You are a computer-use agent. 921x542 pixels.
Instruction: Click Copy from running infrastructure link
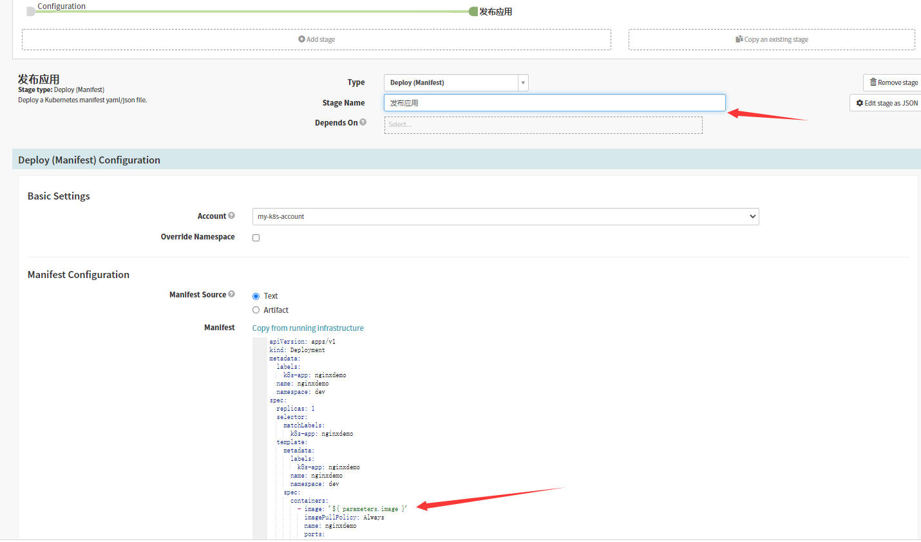click(x=308, y=328)
